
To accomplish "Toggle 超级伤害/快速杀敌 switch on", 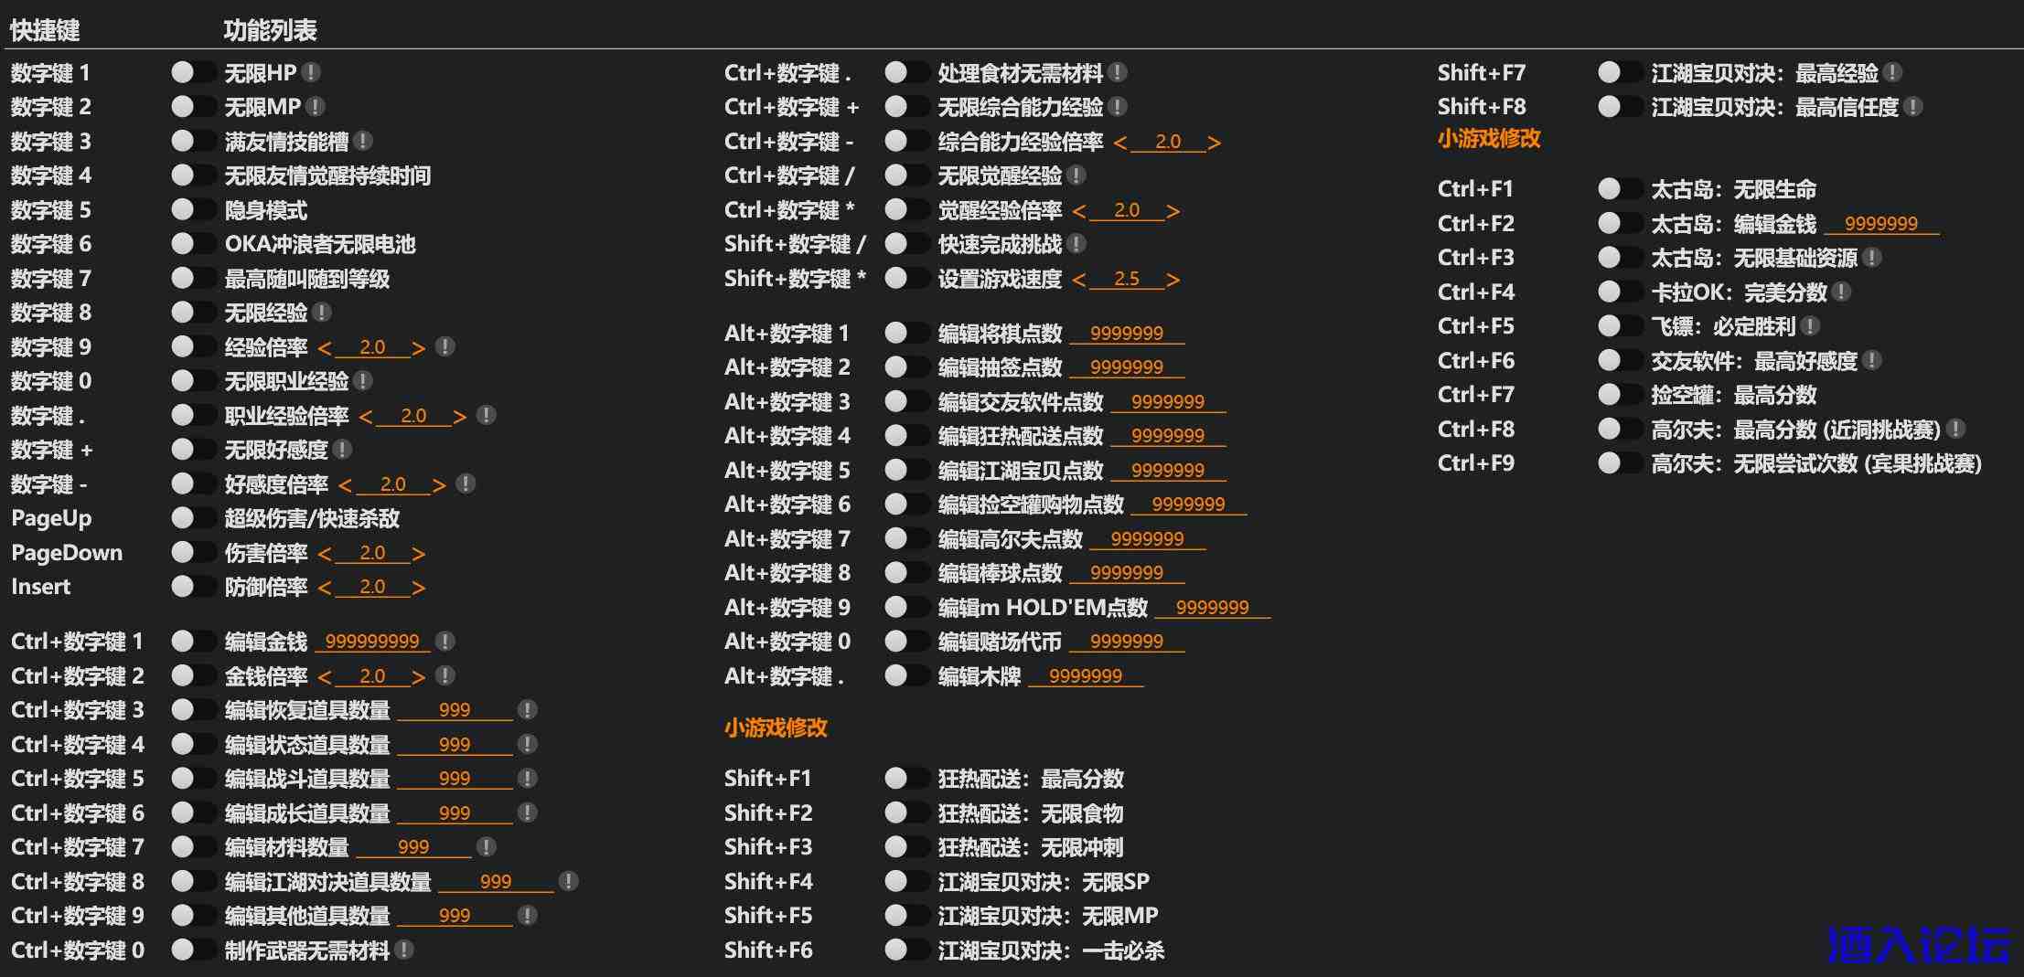I will (x=193, y=518).
